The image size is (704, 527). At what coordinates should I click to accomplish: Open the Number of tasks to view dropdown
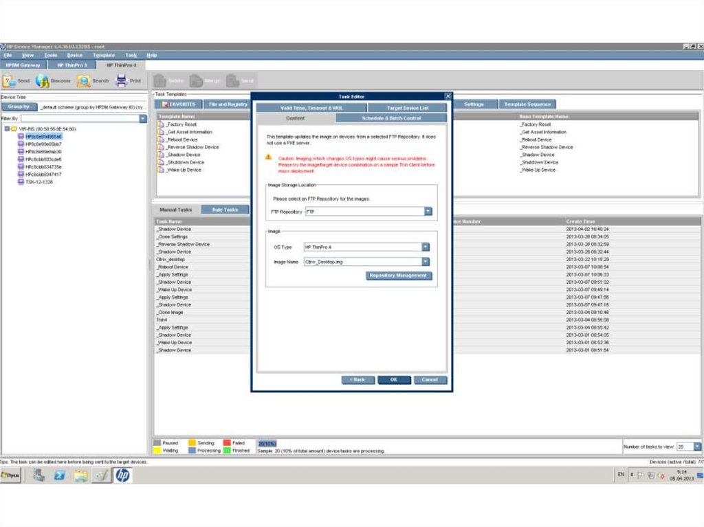pos(697,447)
